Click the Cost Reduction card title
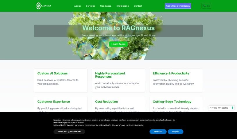Image resolution: width=237 pixels, height=139 pixels. click(x=106, y=102)
